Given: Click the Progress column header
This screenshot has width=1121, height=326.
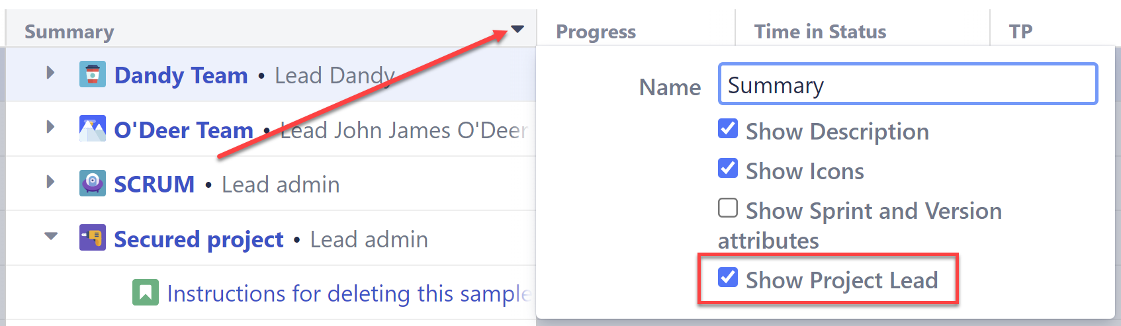Looking at the screenshot, I should pos(596,32).
